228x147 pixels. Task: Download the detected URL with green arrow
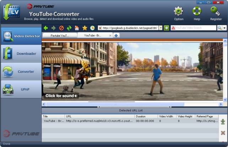223,122
